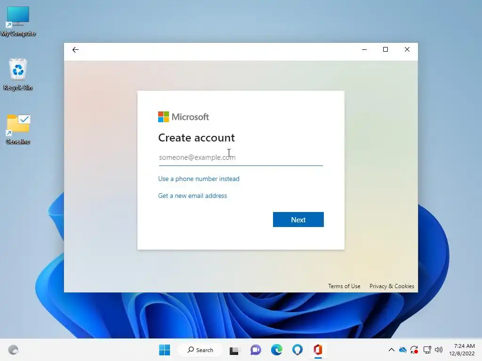Open the Terms of Use link
The width and height of the screenshot is (482, 361).
344,286
